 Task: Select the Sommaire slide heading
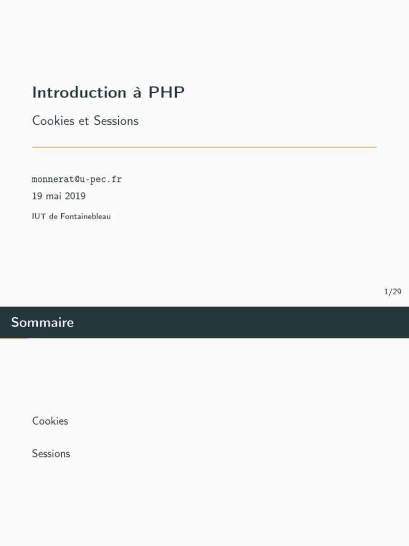[43, 323]
